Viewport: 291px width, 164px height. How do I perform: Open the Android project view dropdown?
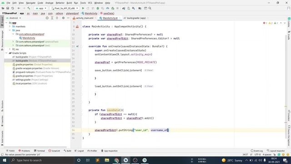click(14, 18)
